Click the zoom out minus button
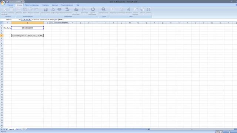 pyautogui.click(x=230, y=132)
